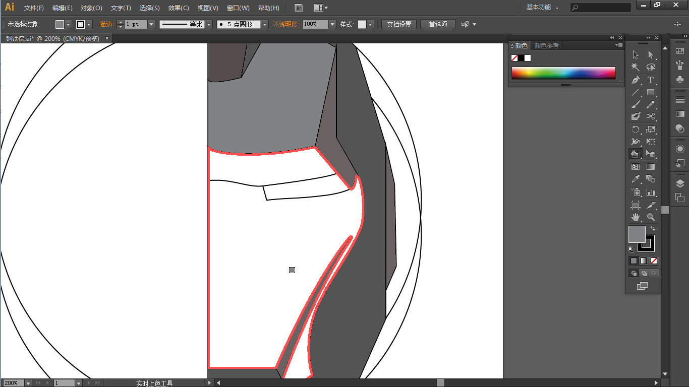The height and width of the screenshot is (387, 689).
Task: Open the 描边 stroke panel link
Action: click(106, 24)
